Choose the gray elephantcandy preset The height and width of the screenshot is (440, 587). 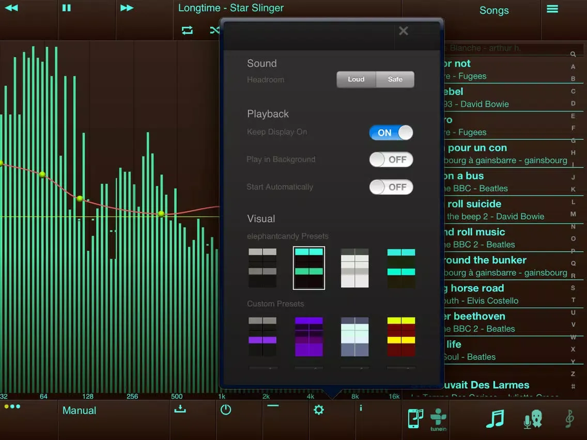[262, 268]
